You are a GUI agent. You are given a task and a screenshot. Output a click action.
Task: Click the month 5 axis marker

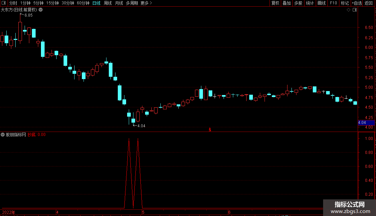[x=143, y=212]
